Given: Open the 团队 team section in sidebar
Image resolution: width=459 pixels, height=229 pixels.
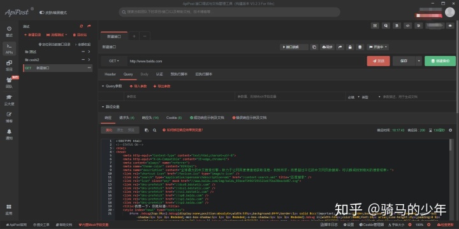Looking at the screenshot, I should [x=9, y=83].
